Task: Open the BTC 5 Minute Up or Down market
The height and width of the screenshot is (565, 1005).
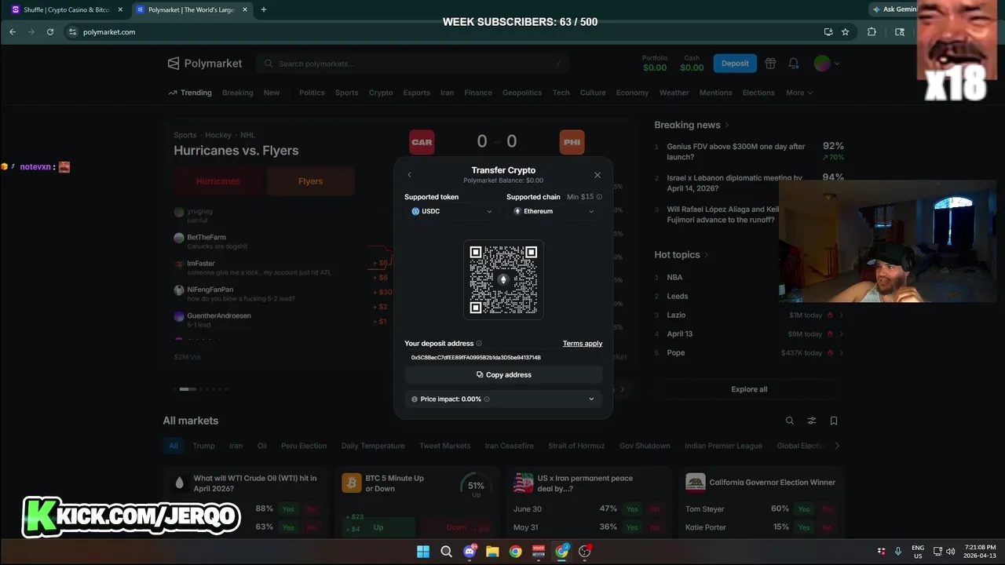Action: (394, 483)
